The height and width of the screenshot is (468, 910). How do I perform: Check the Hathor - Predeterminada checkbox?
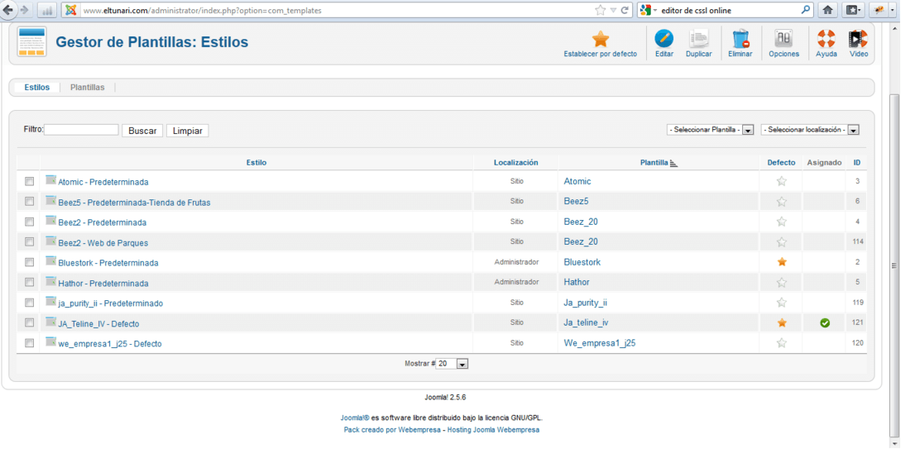(30, 283)
